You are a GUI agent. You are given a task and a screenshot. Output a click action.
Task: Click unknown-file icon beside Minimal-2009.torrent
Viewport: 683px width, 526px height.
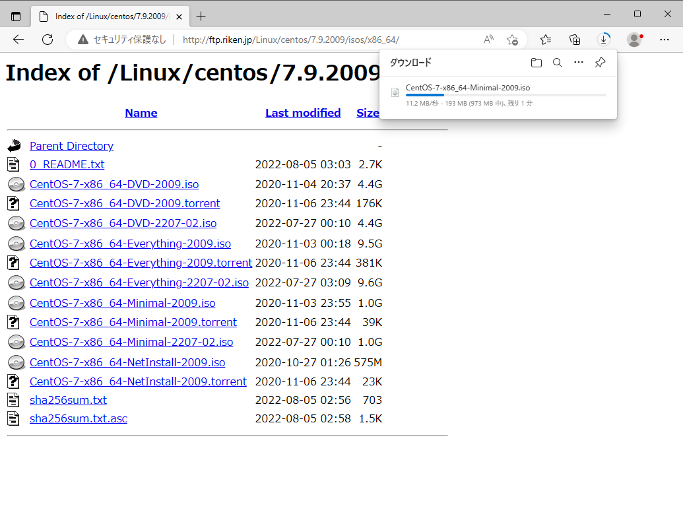point(13,322)
